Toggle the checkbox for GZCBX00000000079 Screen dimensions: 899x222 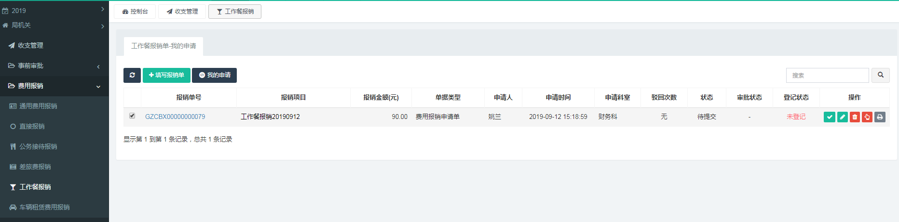(x=132, y=116)
